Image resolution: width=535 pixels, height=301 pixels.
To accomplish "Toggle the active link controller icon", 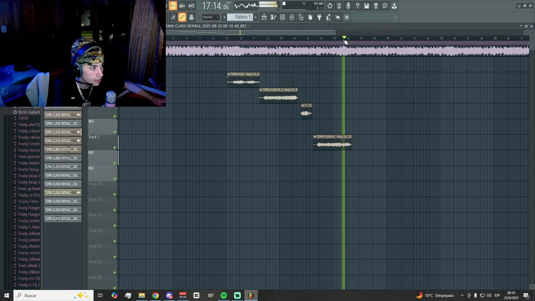I will click(182, 17).
